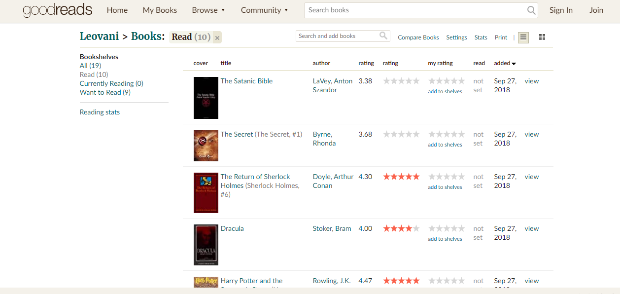Switch to table list view icon

pyautogui.click(x=523, y=37)
